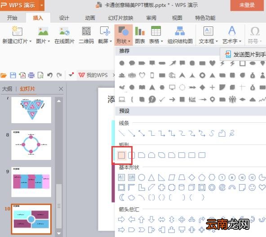Screen dimensions: 266x237
Task: Select the crescent moon shape
Action: click(121, 198)
